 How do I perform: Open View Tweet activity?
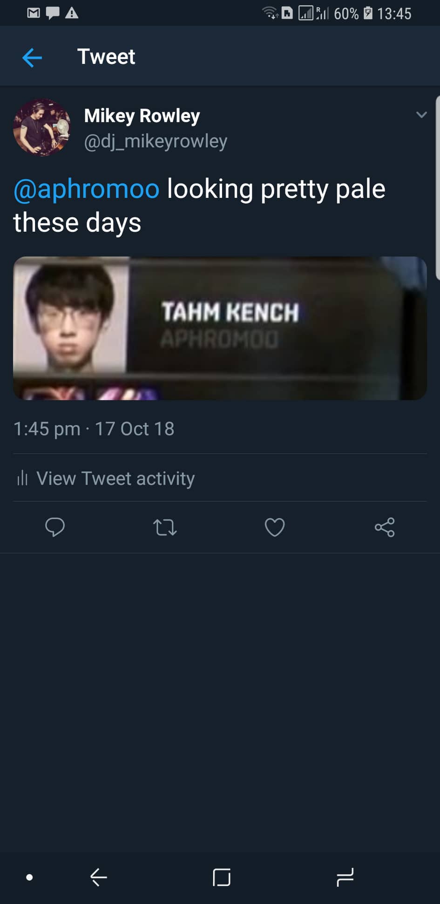point(115,478)
